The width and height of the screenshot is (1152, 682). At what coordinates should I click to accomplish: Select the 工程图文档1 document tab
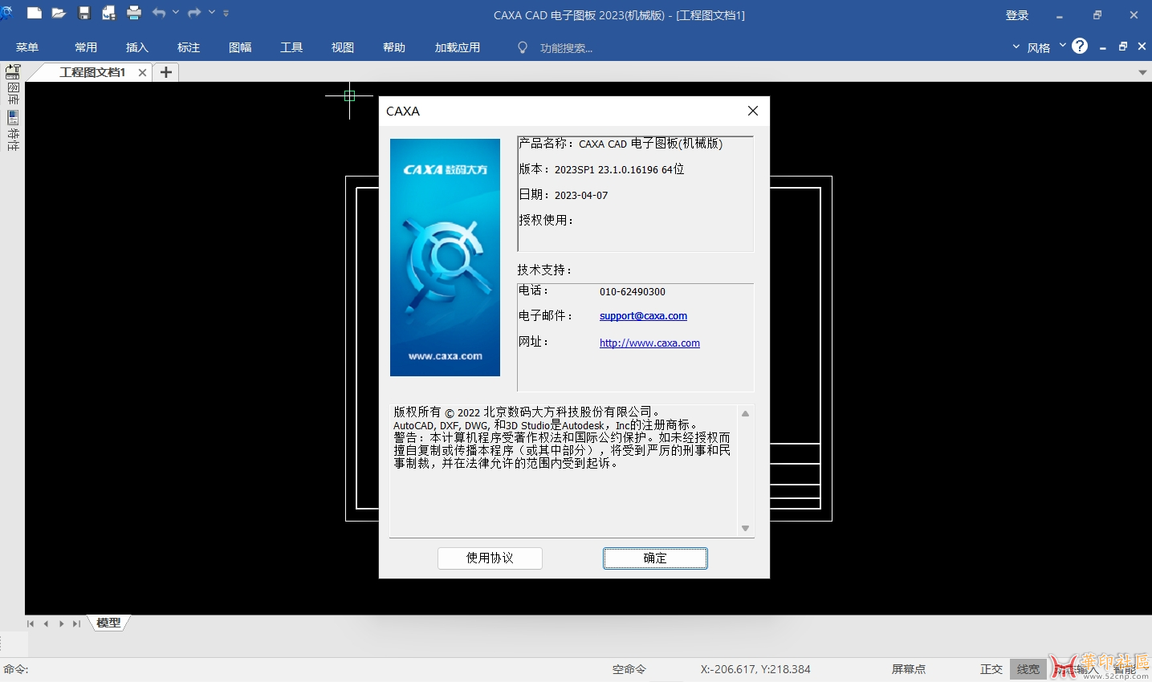(x=92, y=72)
